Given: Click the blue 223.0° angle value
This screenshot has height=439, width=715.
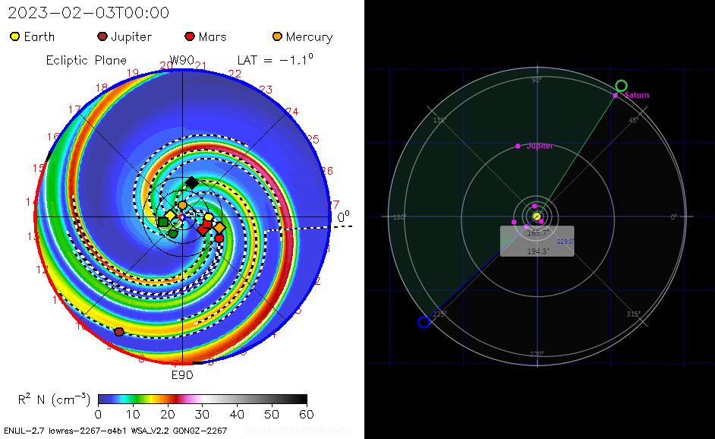Looking at the screenshot, I should point(565,242).
